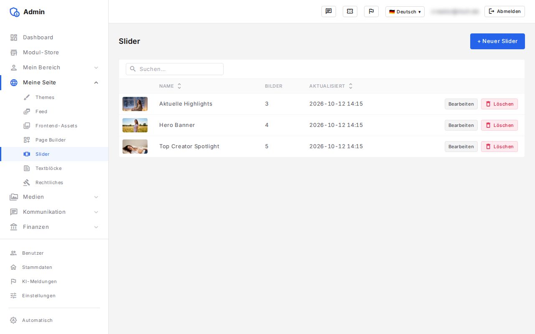Expand the Medien menu chevron
The image size is (535, 334).
click(x=96, y=197)
